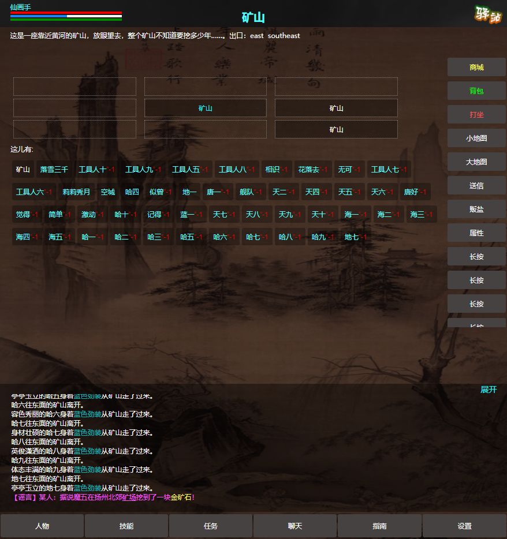Switch to the 聊天 bottom tab

point(294,526)
